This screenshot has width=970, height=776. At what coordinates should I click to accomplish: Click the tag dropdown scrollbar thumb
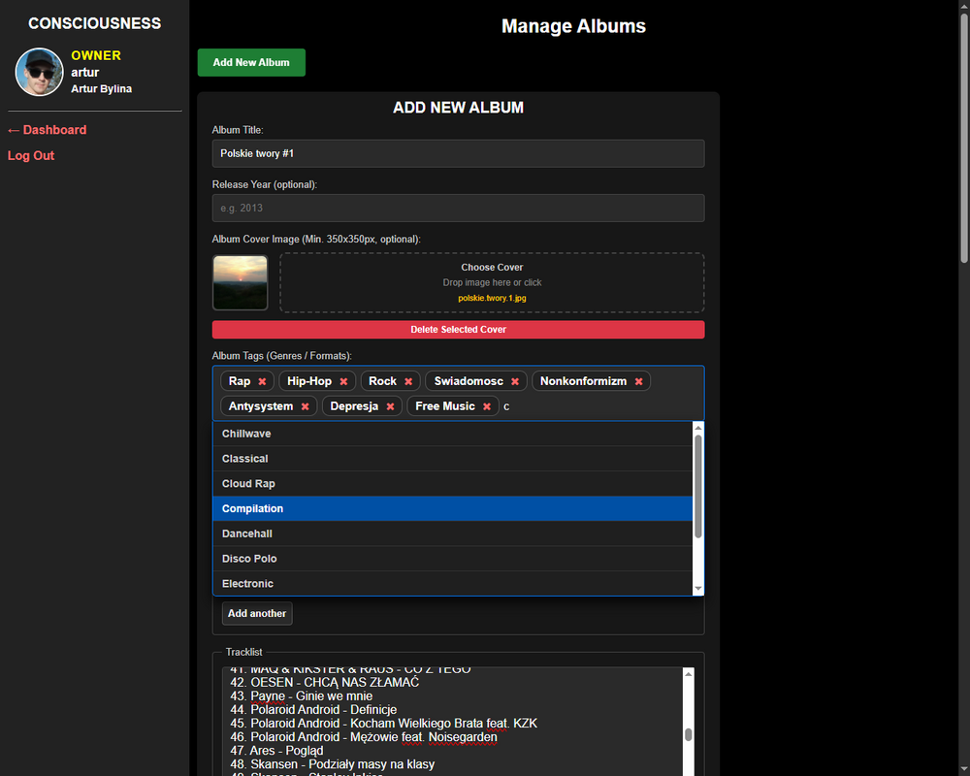[x=698, y=486]
